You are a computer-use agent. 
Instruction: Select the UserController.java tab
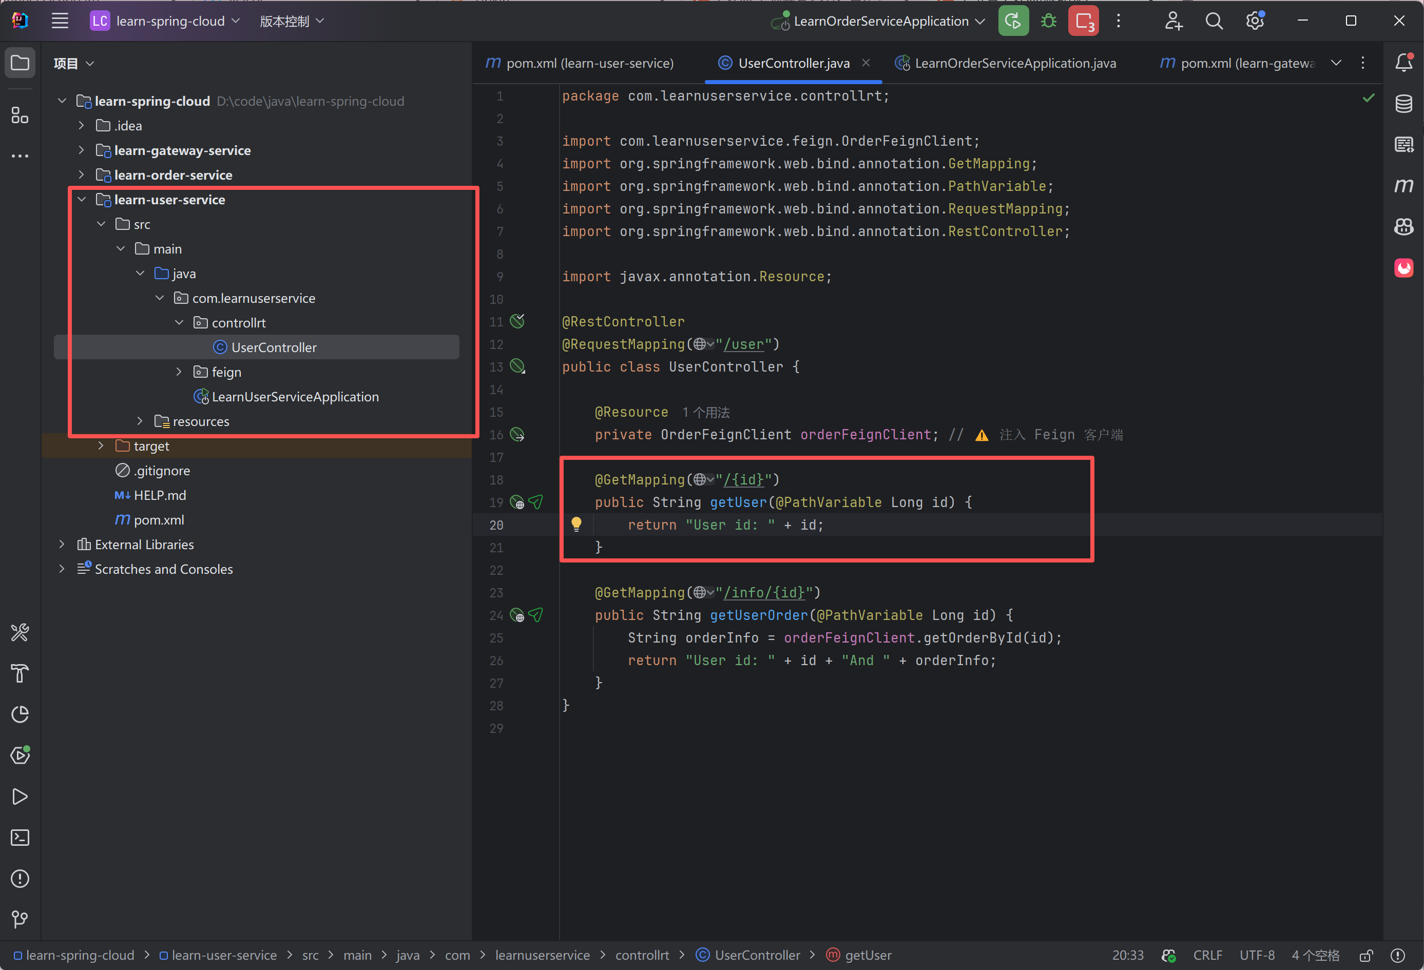794,63
